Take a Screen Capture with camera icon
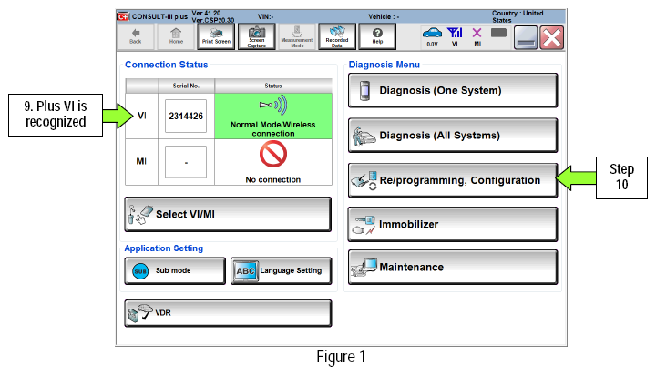 click(256, 36)
